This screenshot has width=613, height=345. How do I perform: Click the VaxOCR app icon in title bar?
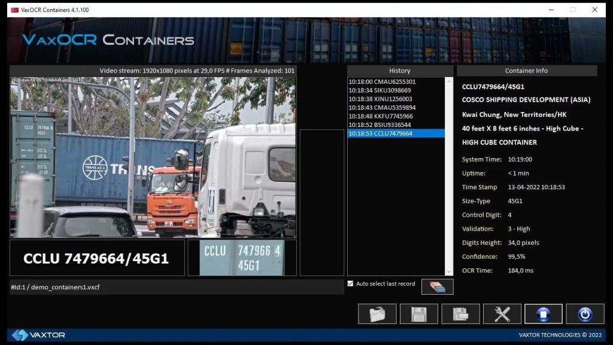tap(14, 10)
